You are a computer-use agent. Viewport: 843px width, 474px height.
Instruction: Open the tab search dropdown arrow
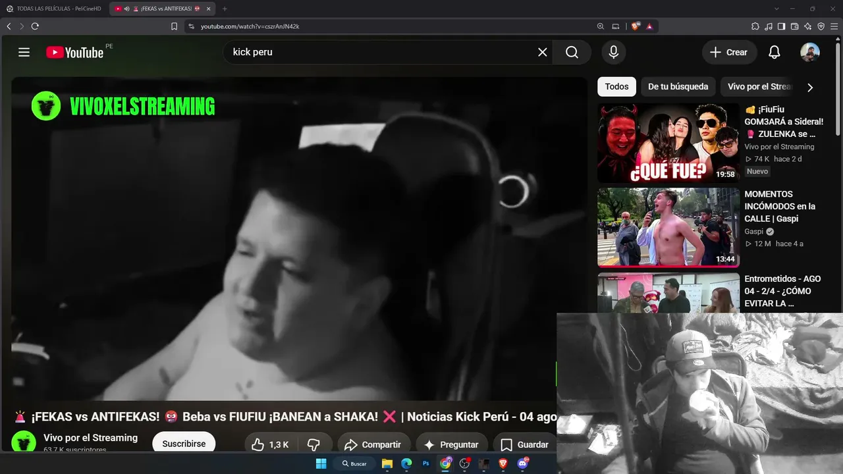pos(776,9)
